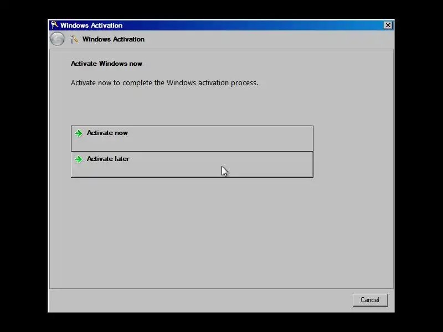This screenshot has width=443, height=332.
Task: Click the keys icon next to the header
Action: [74, 39]
